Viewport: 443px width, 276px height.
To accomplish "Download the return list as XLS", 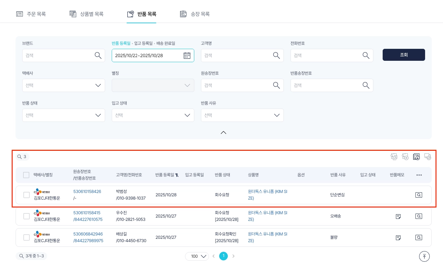I will point(416,157).
